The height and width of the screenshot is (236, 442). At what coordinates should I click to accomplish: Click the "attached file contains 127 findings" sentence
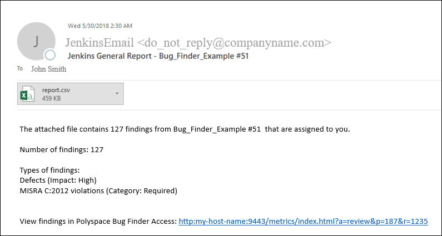point(185,129)
